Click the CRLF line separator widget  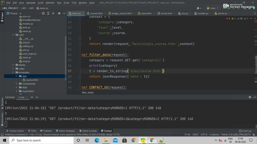196,134
